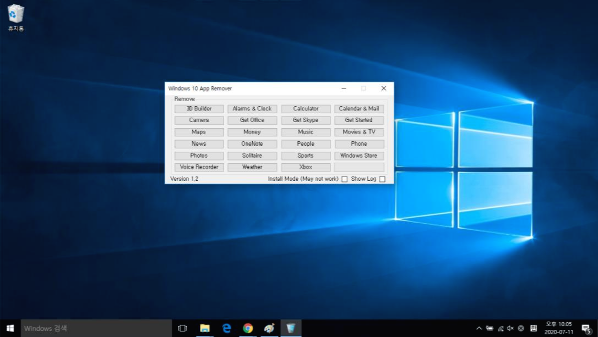Click the Windows Store button
The image size is (598, 337).
click(x=359, y=156)
